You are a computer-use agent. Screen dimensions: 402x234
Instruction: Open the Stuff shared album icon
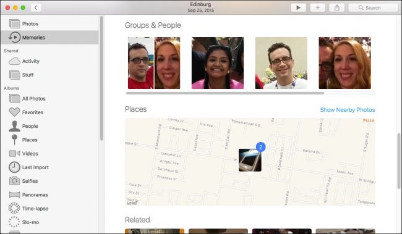(x=14, y=75)
